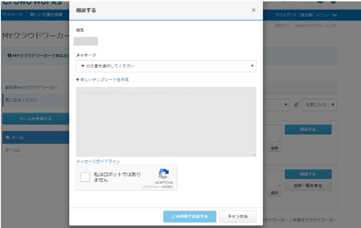Click into the message text area
This screenshot has width=361, height=228.
pos(165,122)
